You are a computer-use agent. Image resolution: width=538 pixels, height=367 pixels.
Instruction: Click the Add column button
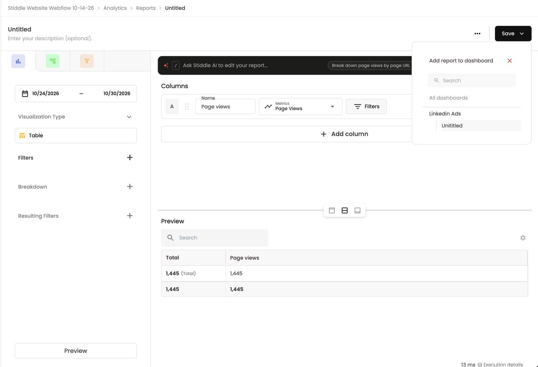(x=344, y=134)
